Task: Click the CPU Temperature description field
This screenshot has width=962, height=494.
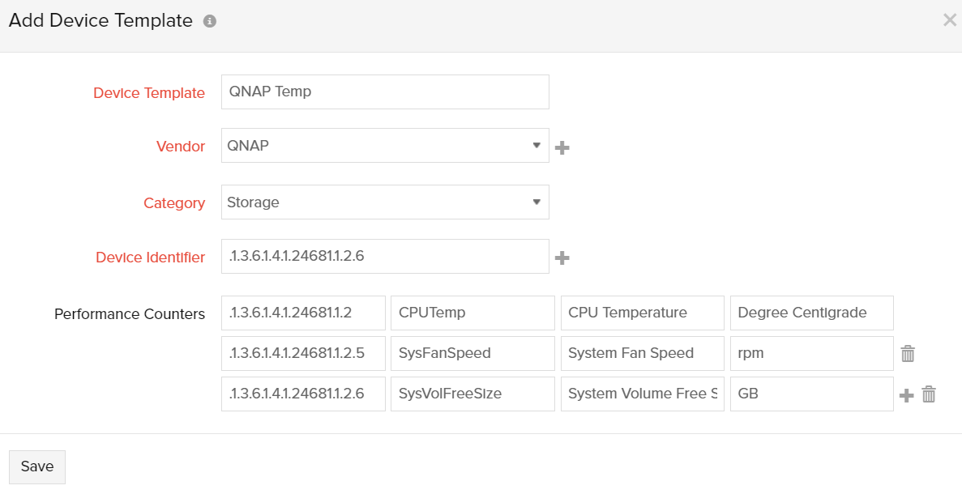Action: (642, 313)
